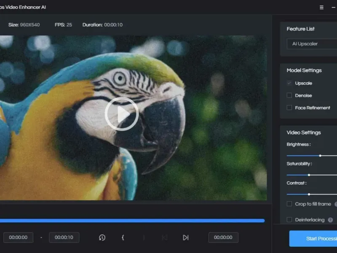Click the help icon next to Deinterlacing
Screen dimensions: 337x253
[x=330, y=220]
